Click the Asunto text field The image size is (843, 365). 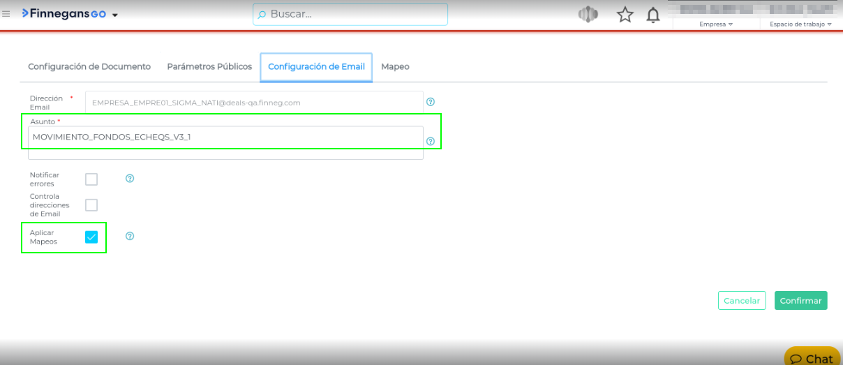pyautogui.click(x=225, y=137)
